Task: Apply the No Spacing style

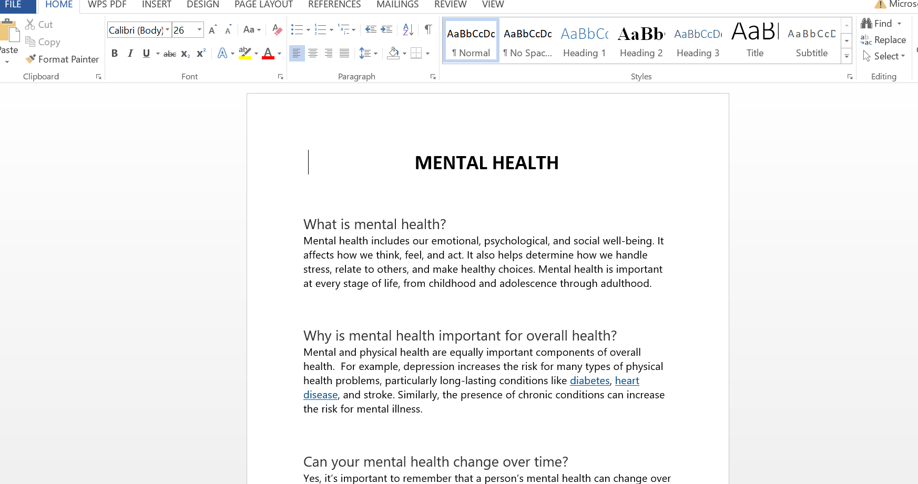Action: pyautogui.click(x=528, y=41)
